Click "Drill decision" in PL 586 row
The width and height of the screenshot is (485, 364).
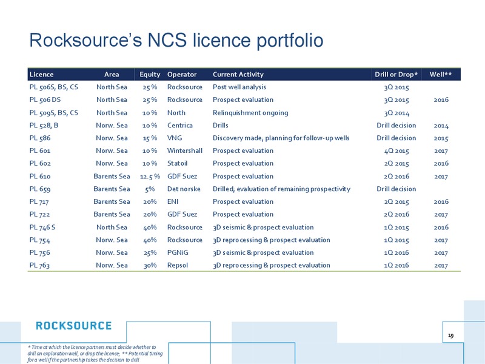[396, 138]
